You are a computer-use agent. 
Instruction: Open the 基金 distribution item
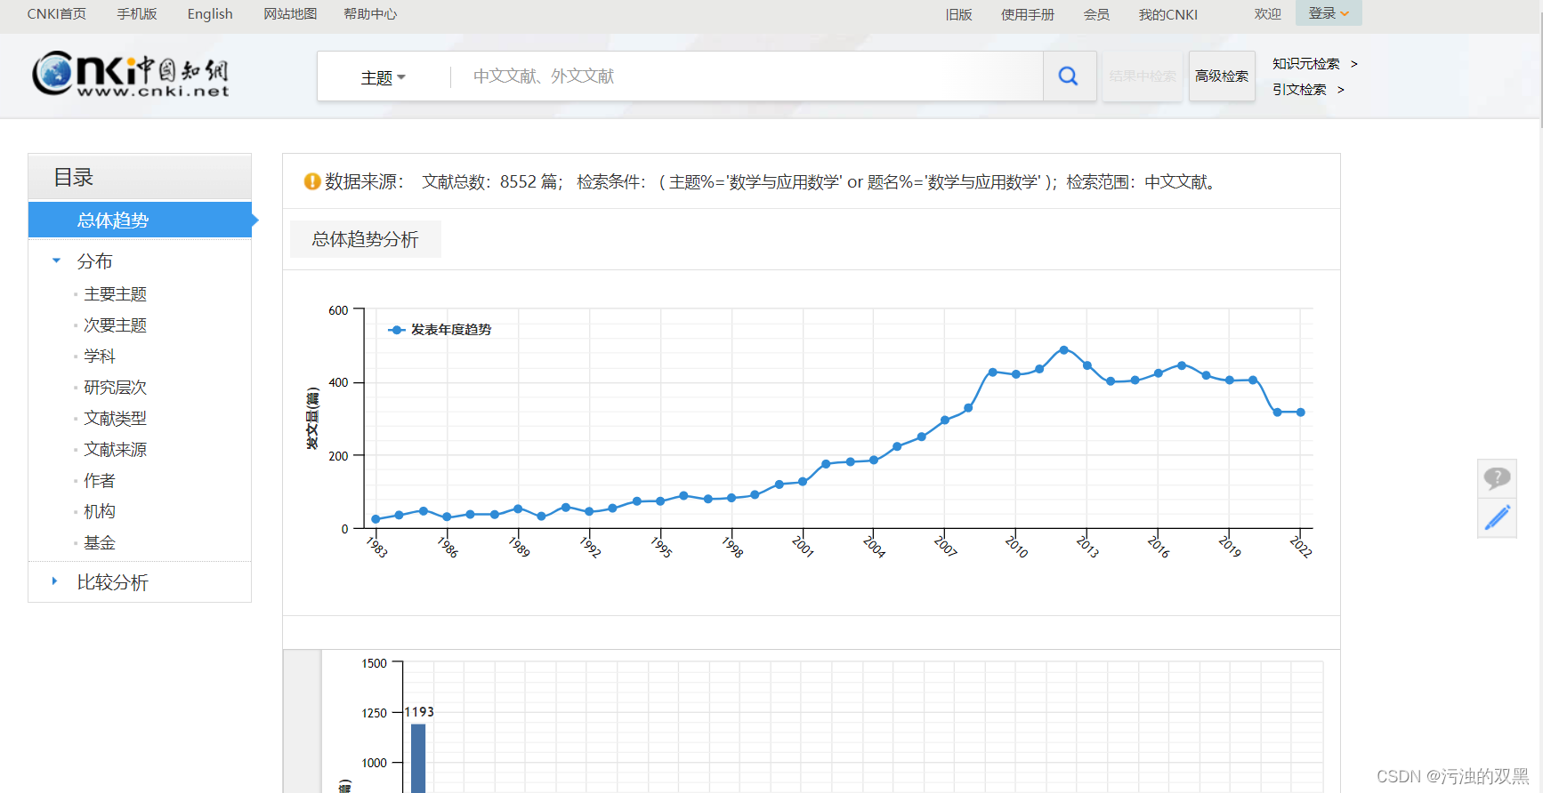click(x=100, y=542)
